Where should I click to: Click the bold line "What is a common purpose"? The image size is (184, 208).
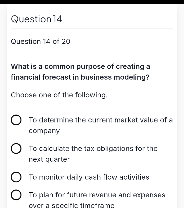(80, 67)
